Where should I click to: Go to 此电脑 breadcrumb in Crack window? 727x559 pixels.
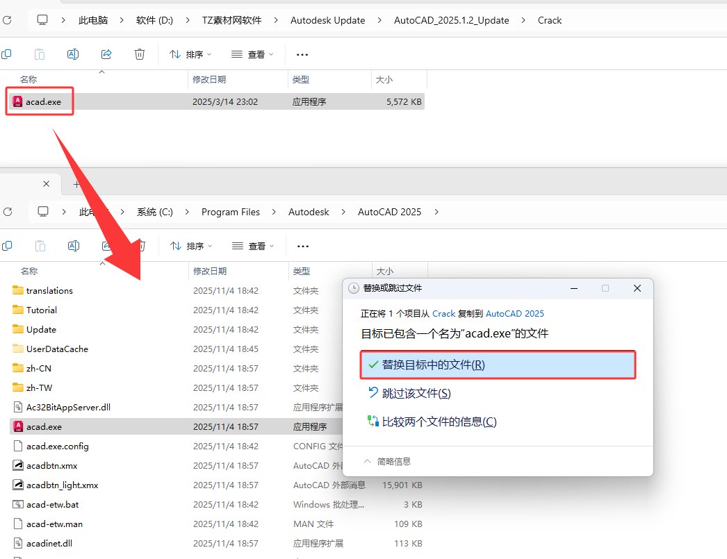(93, 20)
